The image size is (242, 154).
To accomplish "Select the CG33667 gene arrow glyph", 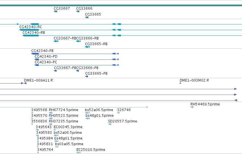I will click(x=55, y=11).
